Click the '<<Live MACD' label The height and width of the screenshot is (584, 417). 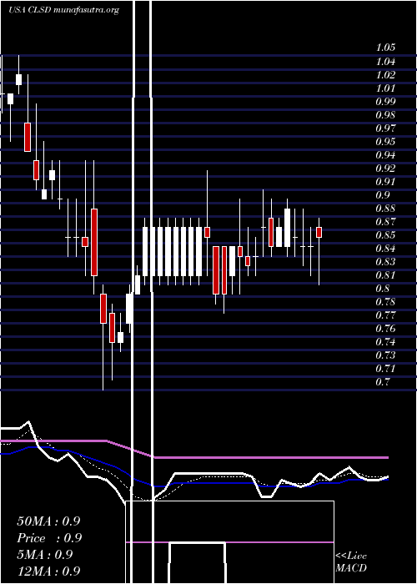coord(351,562)
